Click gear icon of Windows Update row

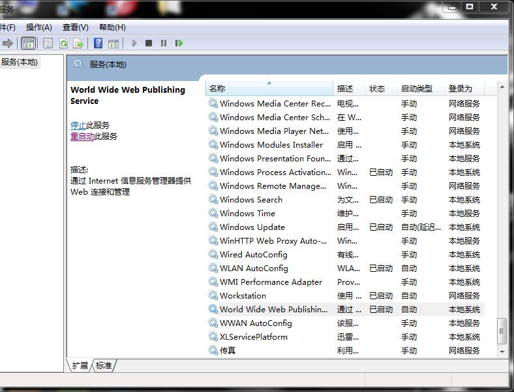point(213,227)
